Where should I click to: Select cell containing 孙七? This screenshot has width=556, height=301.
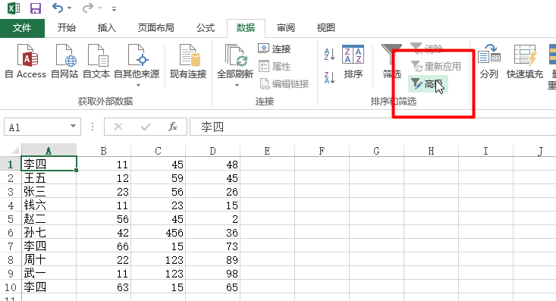click(49, 232)
